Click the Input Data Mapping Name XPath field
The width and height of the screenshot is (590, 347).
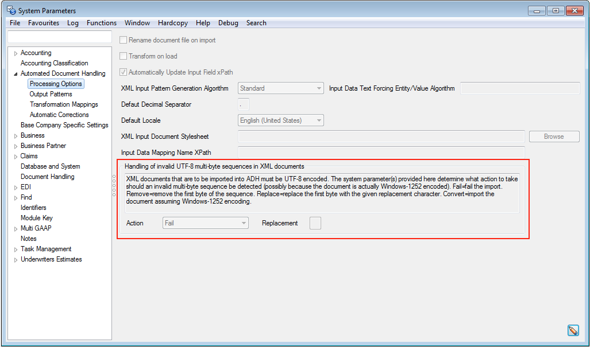click(381, 153)
